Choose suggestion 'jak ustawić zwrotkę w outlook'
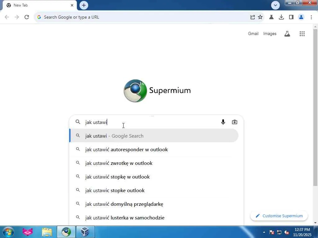Viewport: 318px width, 238px height. [x=154, y=163]
